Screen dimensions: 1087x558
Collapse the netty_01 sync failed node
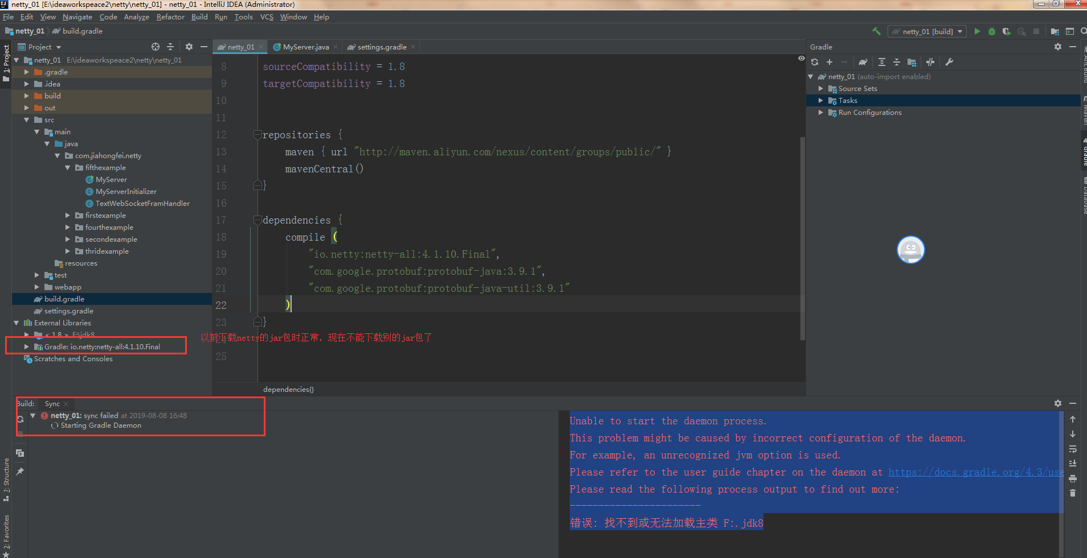33,416
